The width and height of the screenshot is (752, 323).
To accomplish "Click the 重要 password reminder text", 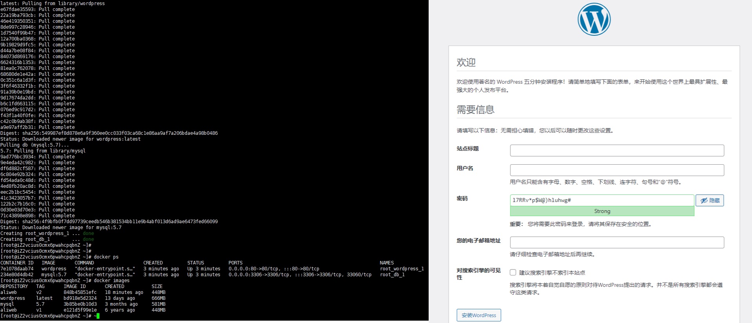I will pyautogui.click(x=581, y=224).
